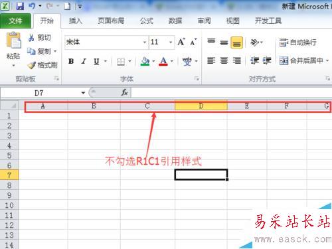Apply cell borders icon

(121, 61)
